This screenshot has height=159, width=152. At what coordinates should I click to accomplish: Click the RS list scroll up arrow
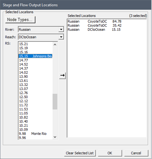pyautogui.click(x=55, y=45)
